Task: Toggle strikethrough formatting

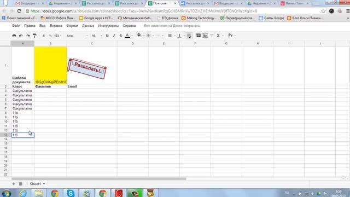Action: pyautogui.click(x=120, y=36)
